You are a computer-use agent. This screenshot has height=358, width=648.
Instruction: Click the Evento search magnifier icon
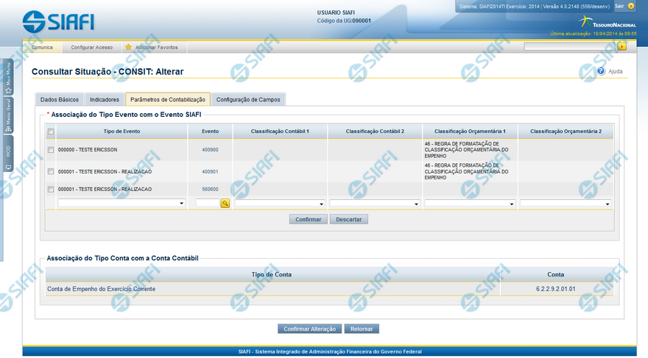pyautogui.click(x=225, y=204)
